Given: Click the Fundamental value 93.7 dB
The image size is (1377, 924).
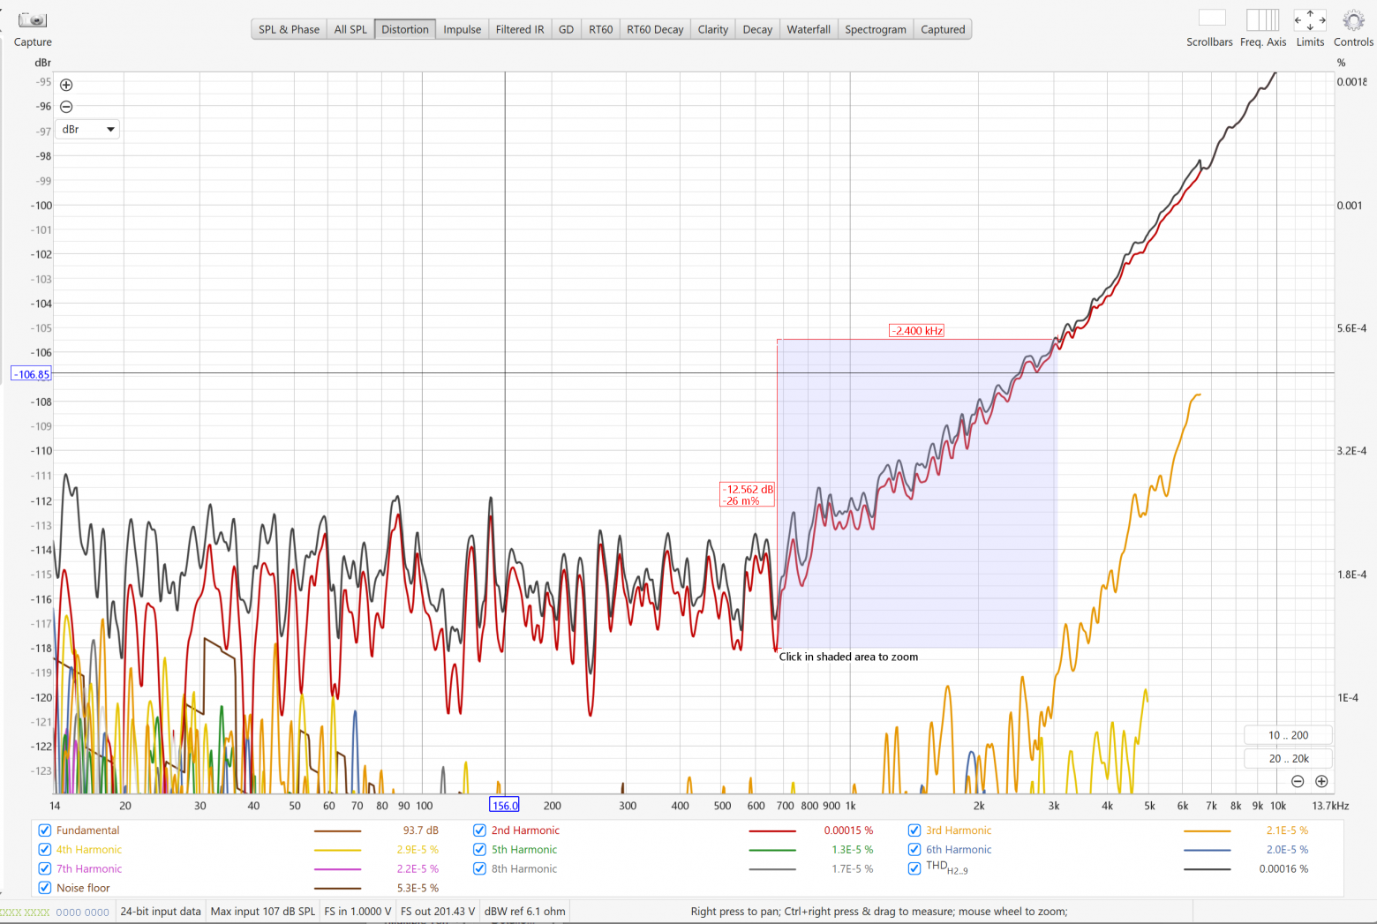Looking at the screenshot, I should tap(421, 830).
